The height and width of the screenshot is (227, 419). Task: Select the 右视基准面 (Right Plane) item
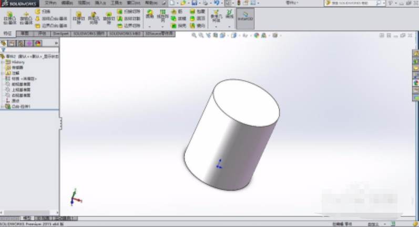point(18,95)
